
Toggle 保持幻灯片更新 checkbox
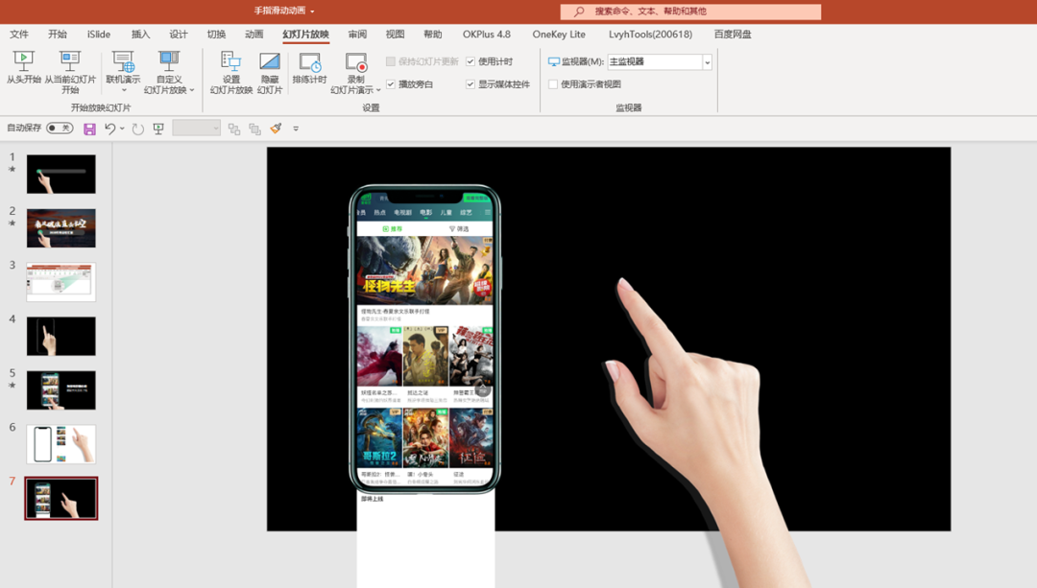391,61
